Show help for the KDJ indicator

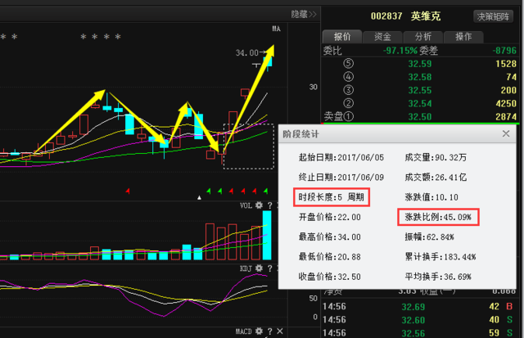click(269, 268)
